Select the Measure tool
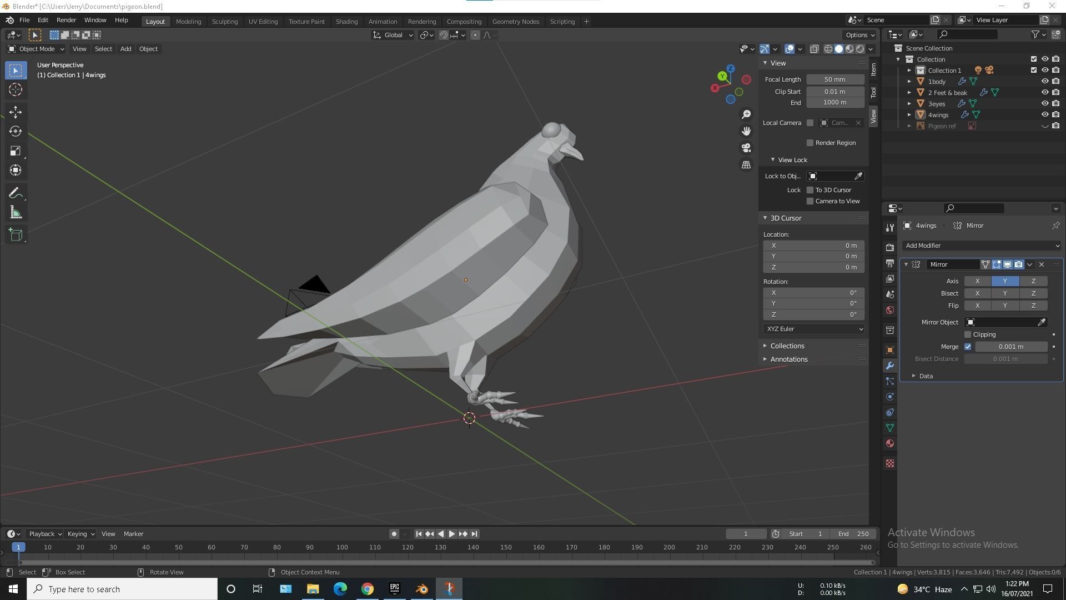Viewport: 1066px width, 600px height. coord(16,213)
